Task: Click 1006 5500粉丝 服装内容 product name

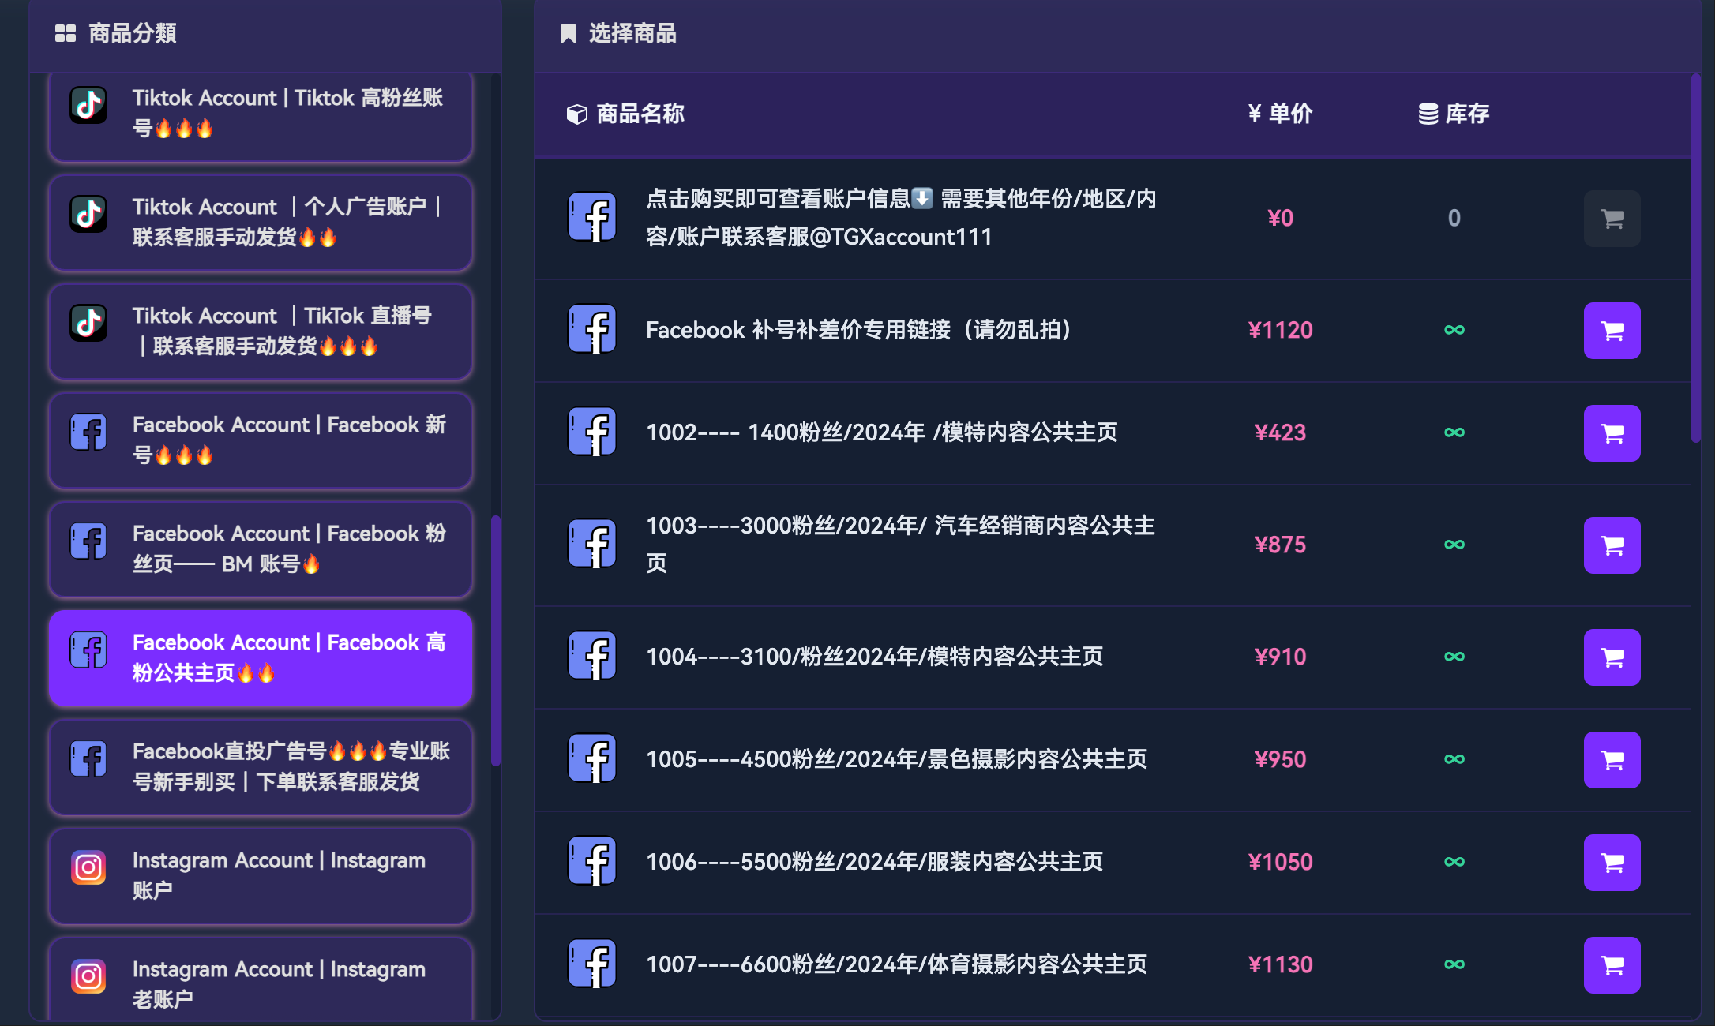Action: tap(874, 862)
